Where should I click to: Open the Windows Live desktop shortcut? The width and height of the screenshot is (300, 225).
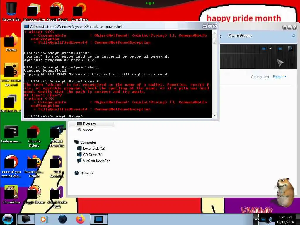[34, 11]
